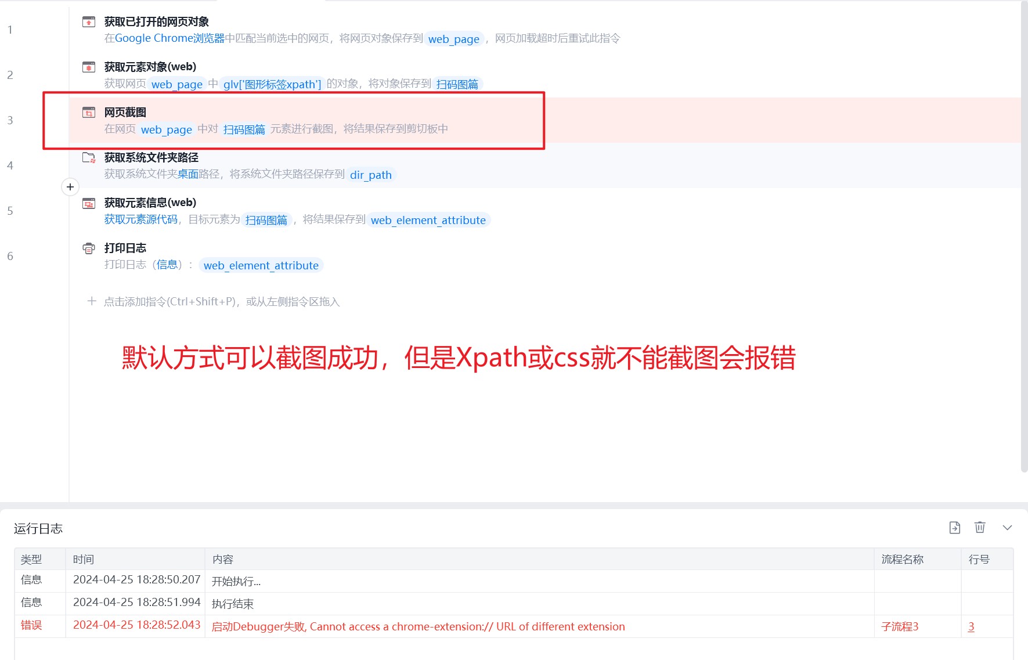Select the error log row with 启动Debugger失败
The width and height of the screenshot is (1028, 660).
514,626
